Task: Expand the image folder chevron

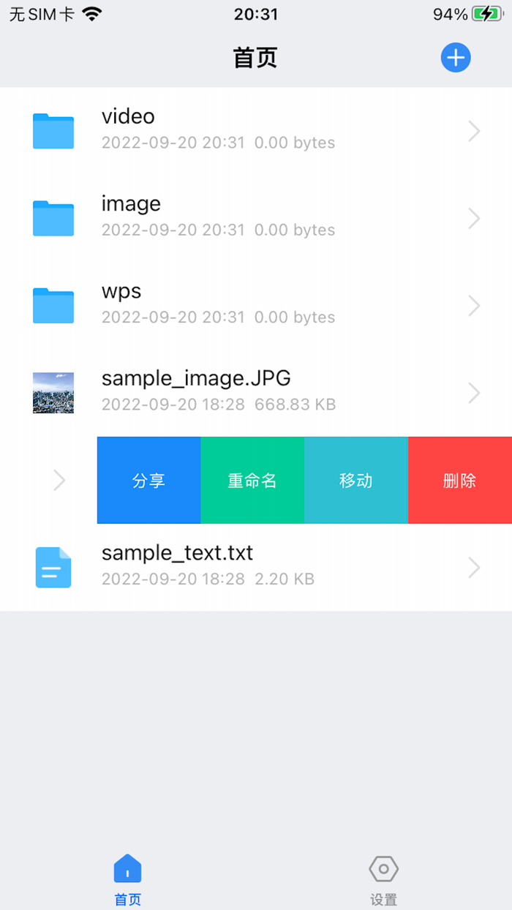Action: pos(474,218)
